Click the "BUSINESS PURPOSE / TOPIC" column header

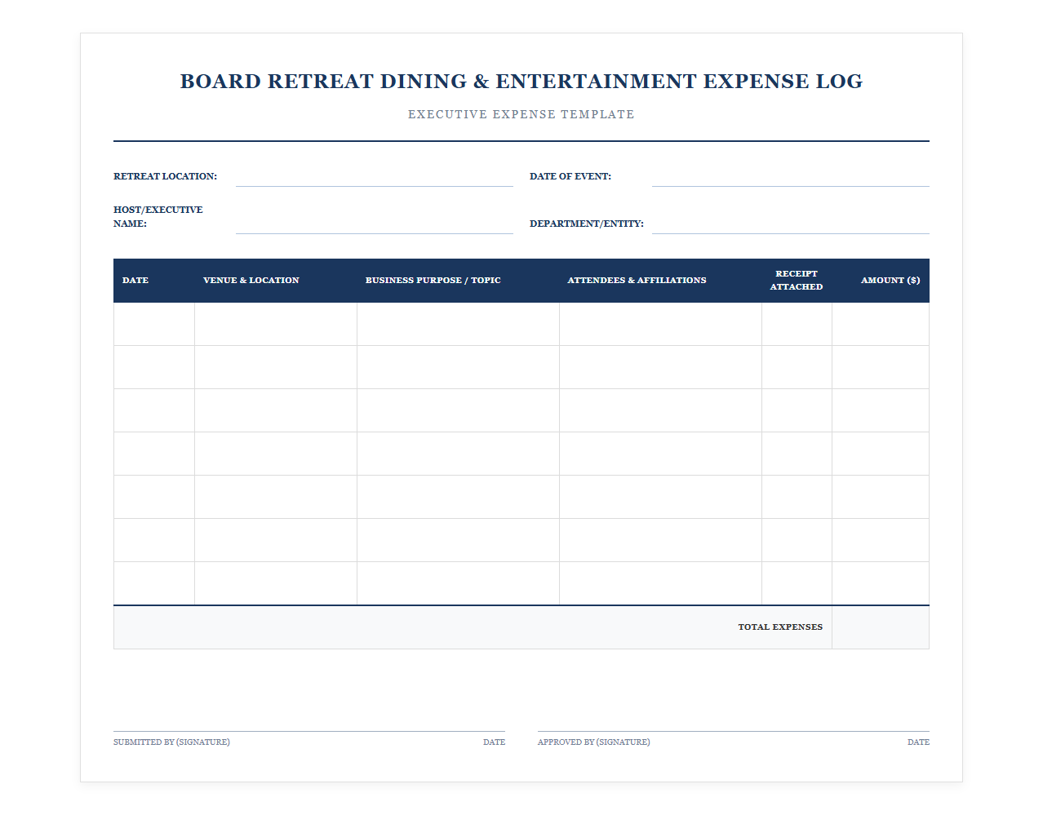pos(458,281)
